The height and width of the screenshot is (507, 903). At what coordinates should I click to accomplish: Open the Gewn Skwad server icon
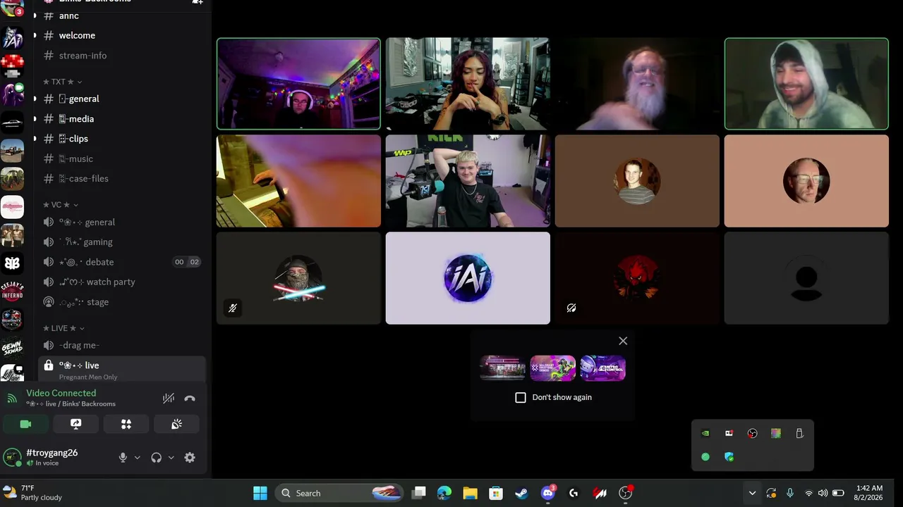(12, 348)
